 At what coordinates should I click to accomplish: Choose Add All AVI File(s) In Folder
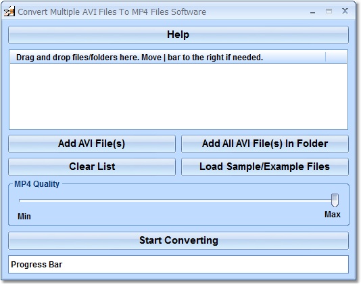pos(265,144)
